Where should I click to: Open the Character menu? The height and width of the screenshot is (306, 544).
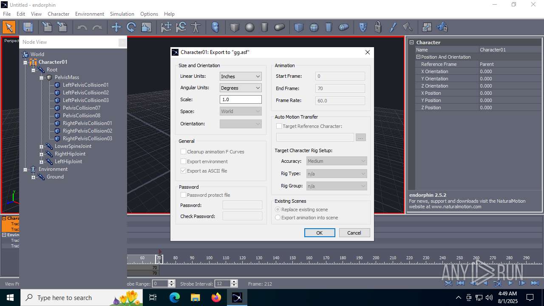[x=58, y=14]
